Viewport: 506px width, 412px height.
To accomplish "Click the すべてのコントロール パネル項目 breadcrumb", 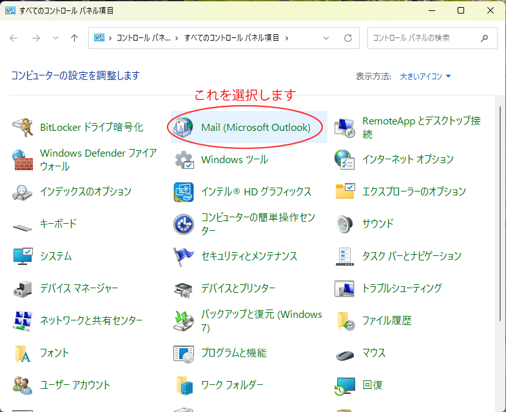I will 232,38.
